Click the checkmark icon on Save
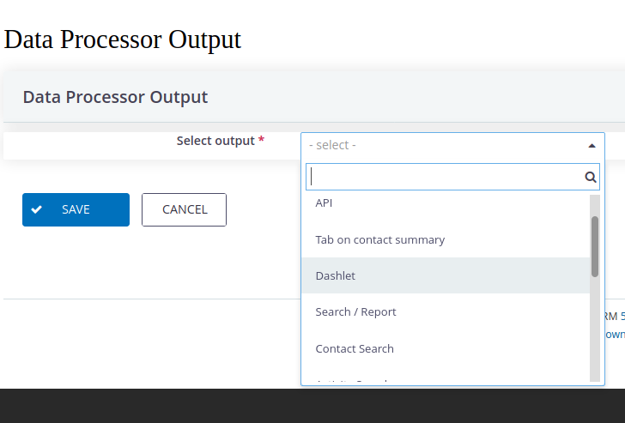This screenshot has width=625, height=423. pyautogui.click(x=37, y=209)
